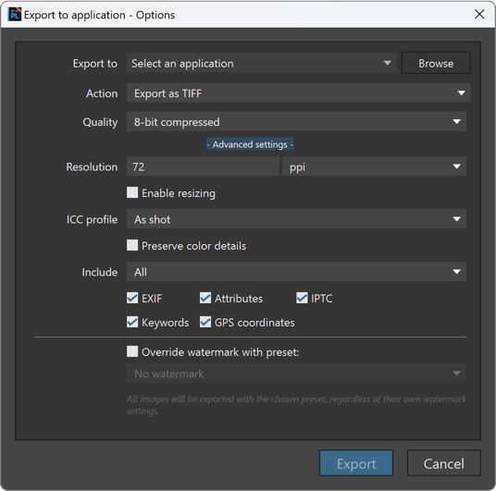The height and width of the screenshot is (491, 496).
Task: Collapse the Advanced settings link
Action: click(250, 144)
